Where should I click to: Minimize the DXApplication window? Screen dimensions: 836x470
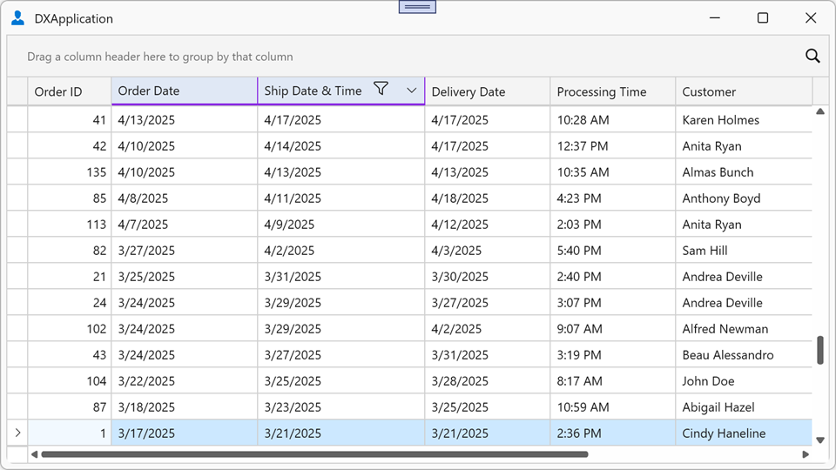coord(715,18)
